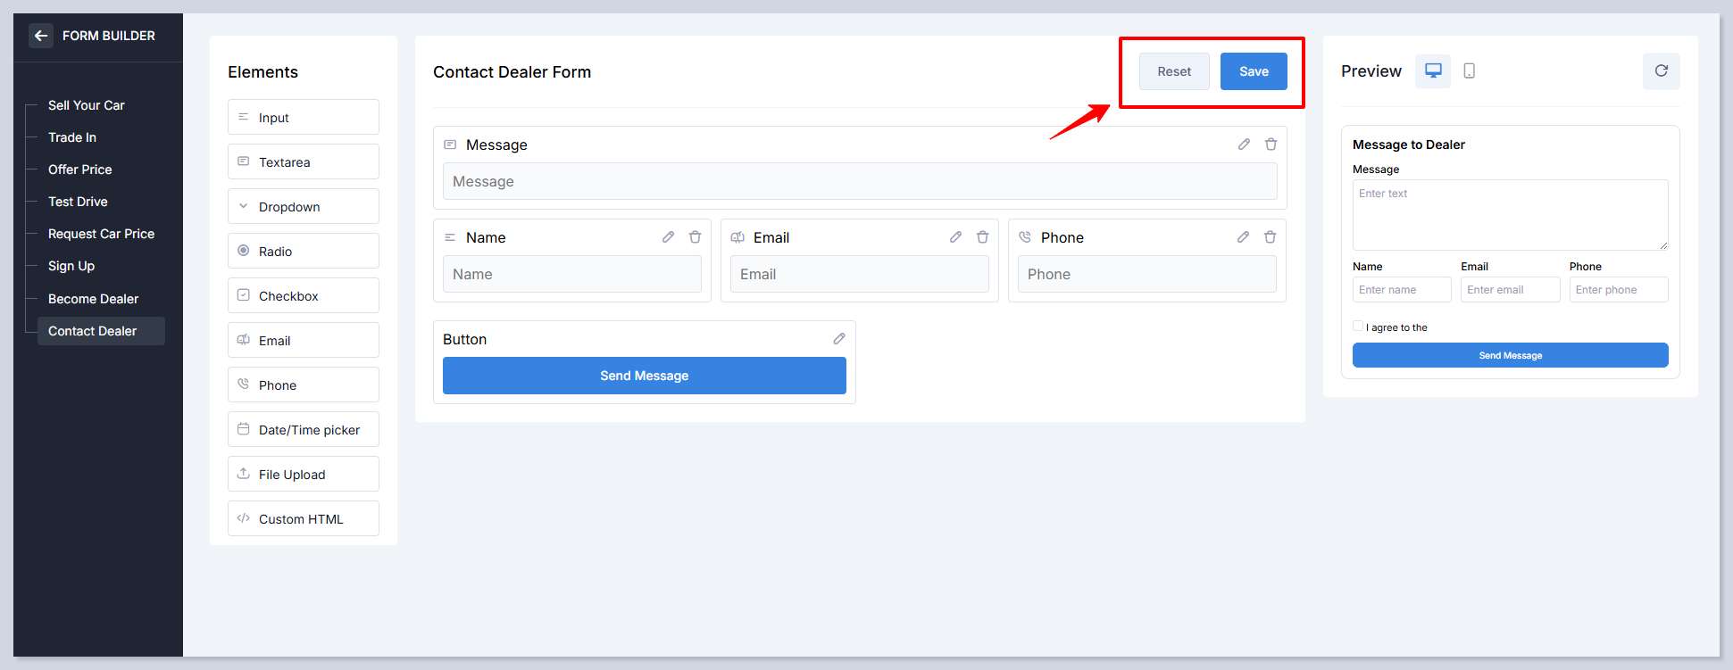Edit the Message field with pencil icon
The width and height of the screenshot is (1733, 670).
pyautogui.click(x=1244, y=145)
